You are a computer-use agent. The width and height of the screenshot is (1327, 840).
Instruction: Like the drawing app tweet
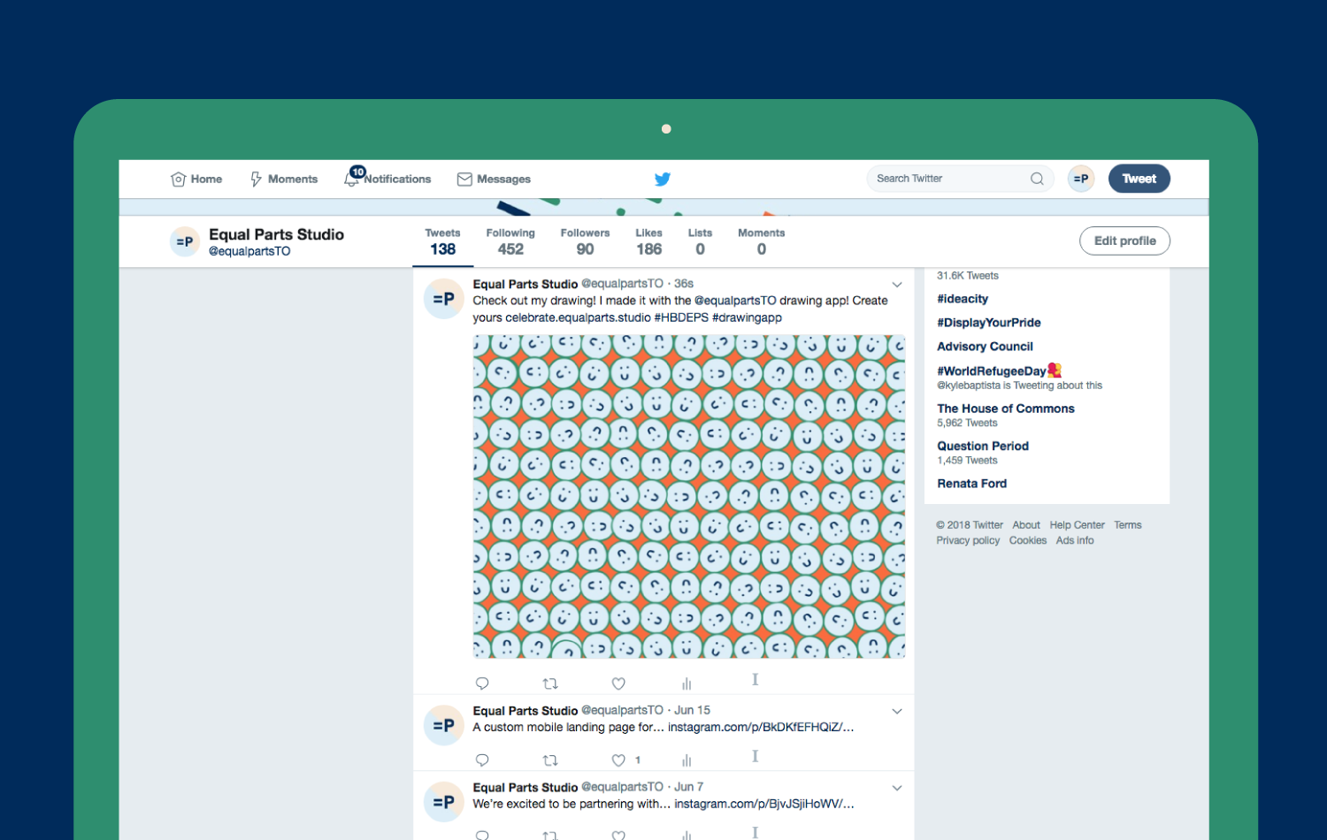tap(618, 683)
